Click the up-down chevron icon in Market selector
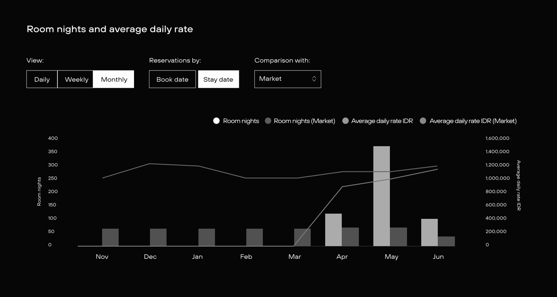Image resolution: width=557 pixels, height=297 pixels. 314,79
